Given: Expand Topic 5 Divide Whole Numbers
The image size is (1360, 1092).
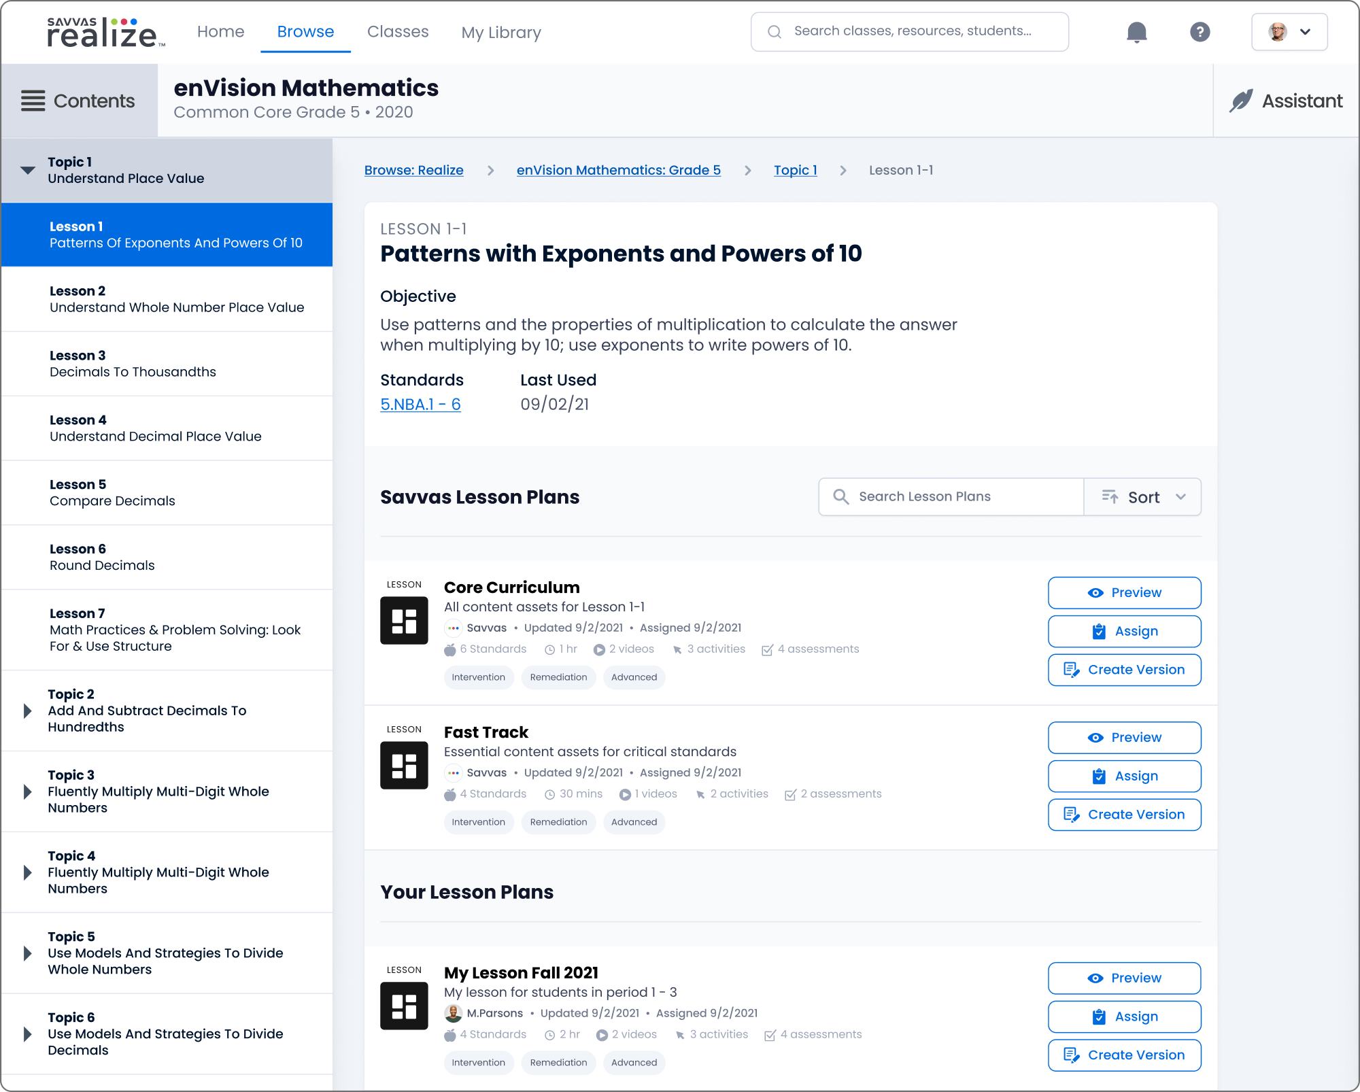Looking at the screenshot, I should (x=27, y=953).
